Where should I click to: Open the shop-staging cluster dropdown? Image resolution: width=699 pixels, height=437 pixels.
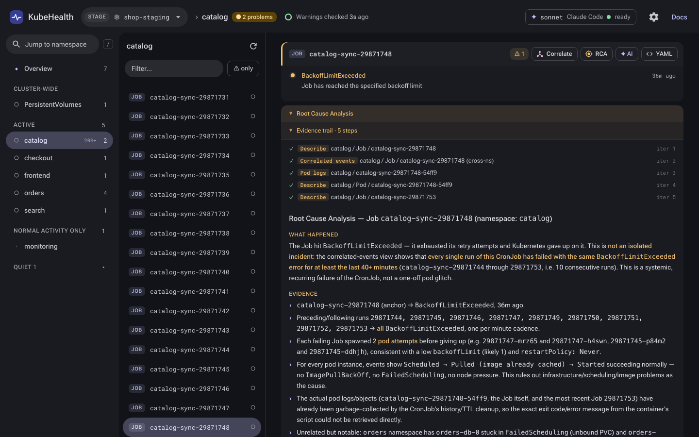(x=134, y=17)
